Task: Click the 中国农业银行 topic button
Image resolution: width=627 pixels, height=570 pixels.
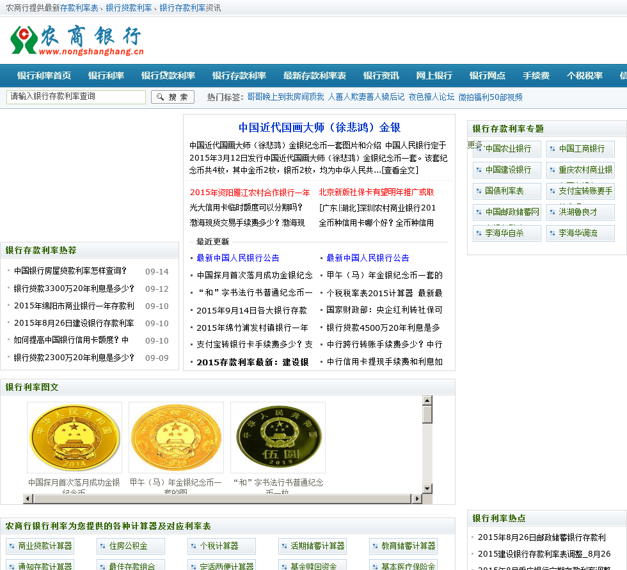Action: click(507, 148)
